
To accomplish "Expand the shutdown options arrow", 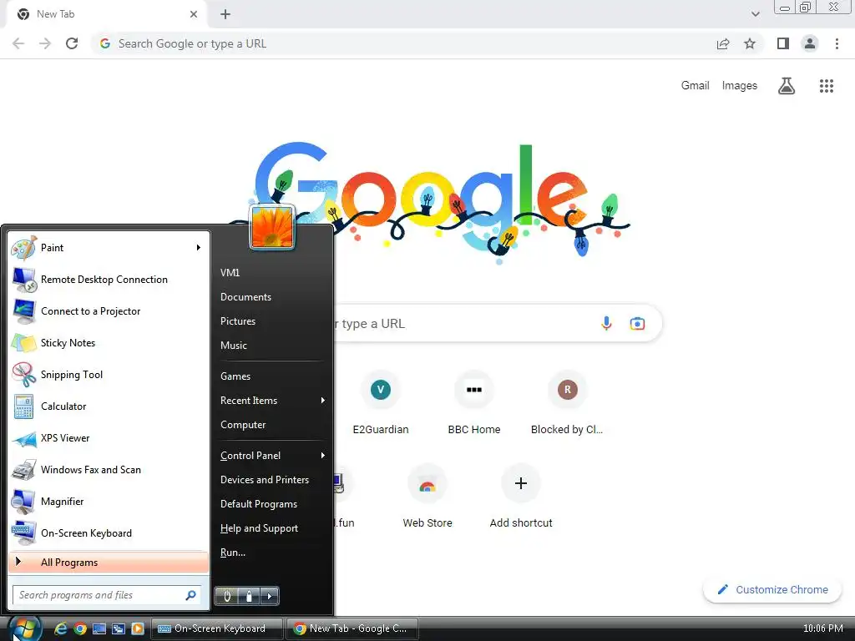I will (x=270, y=596).
